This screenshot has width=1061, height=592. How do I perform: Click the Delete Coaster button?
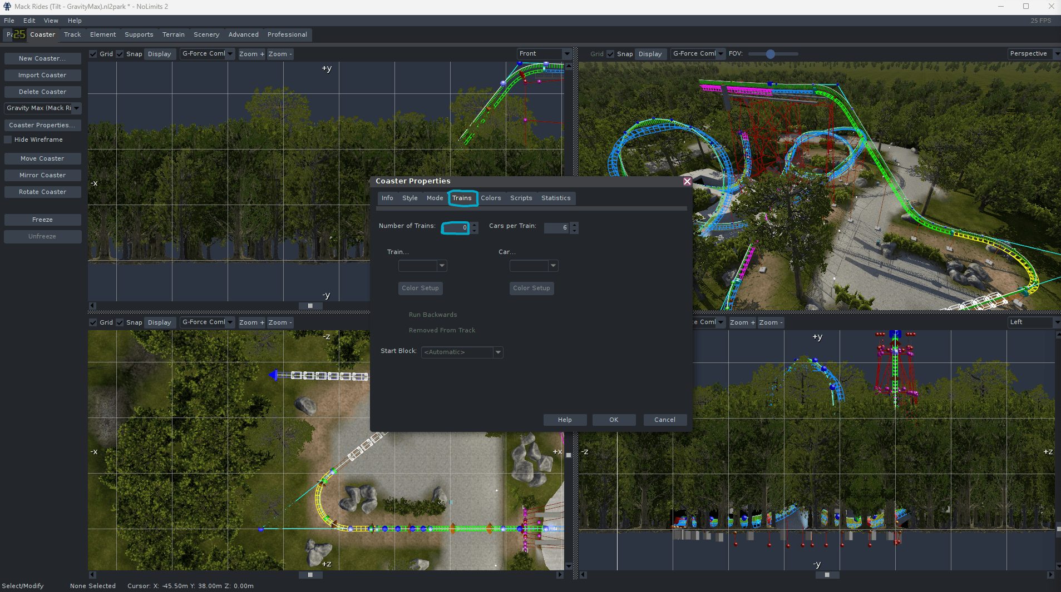tap(42, 92)
